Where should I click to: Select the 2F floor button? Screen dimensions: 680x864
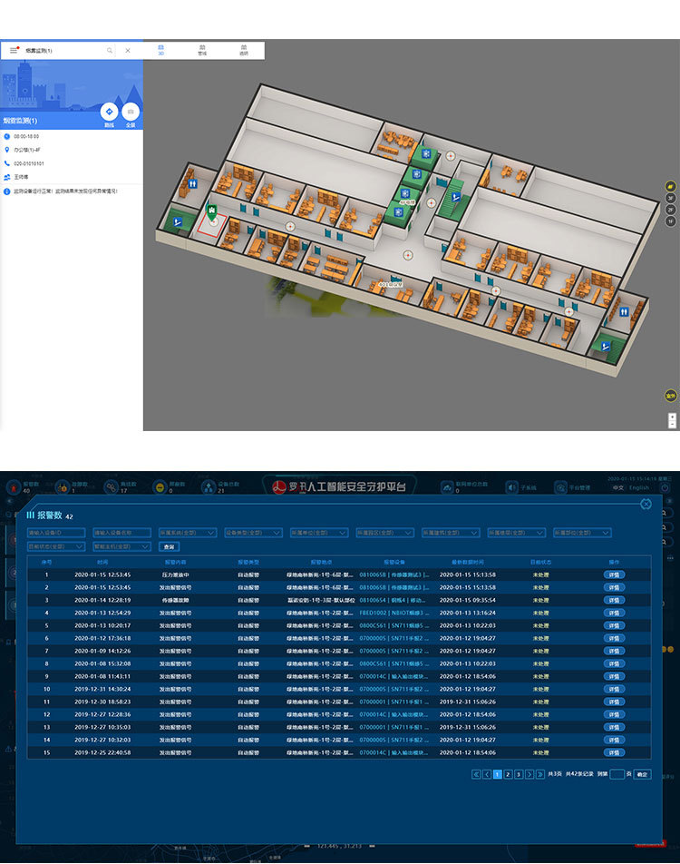(x=670, y=210)
